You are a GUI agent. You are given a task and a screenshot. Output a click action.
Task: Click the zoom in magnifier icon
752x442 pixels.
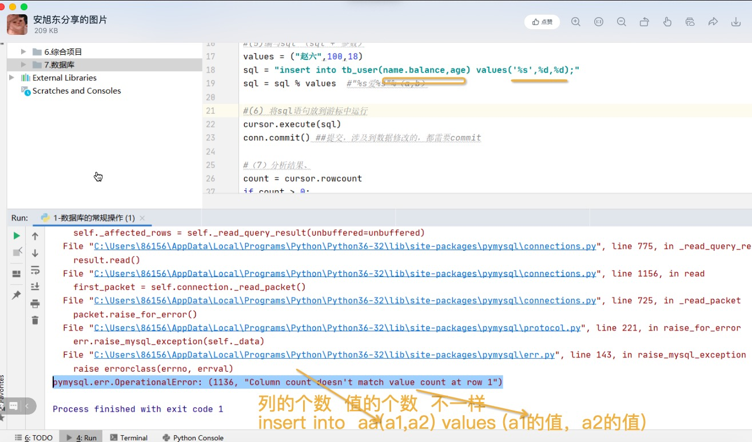(x=576, y=22)
